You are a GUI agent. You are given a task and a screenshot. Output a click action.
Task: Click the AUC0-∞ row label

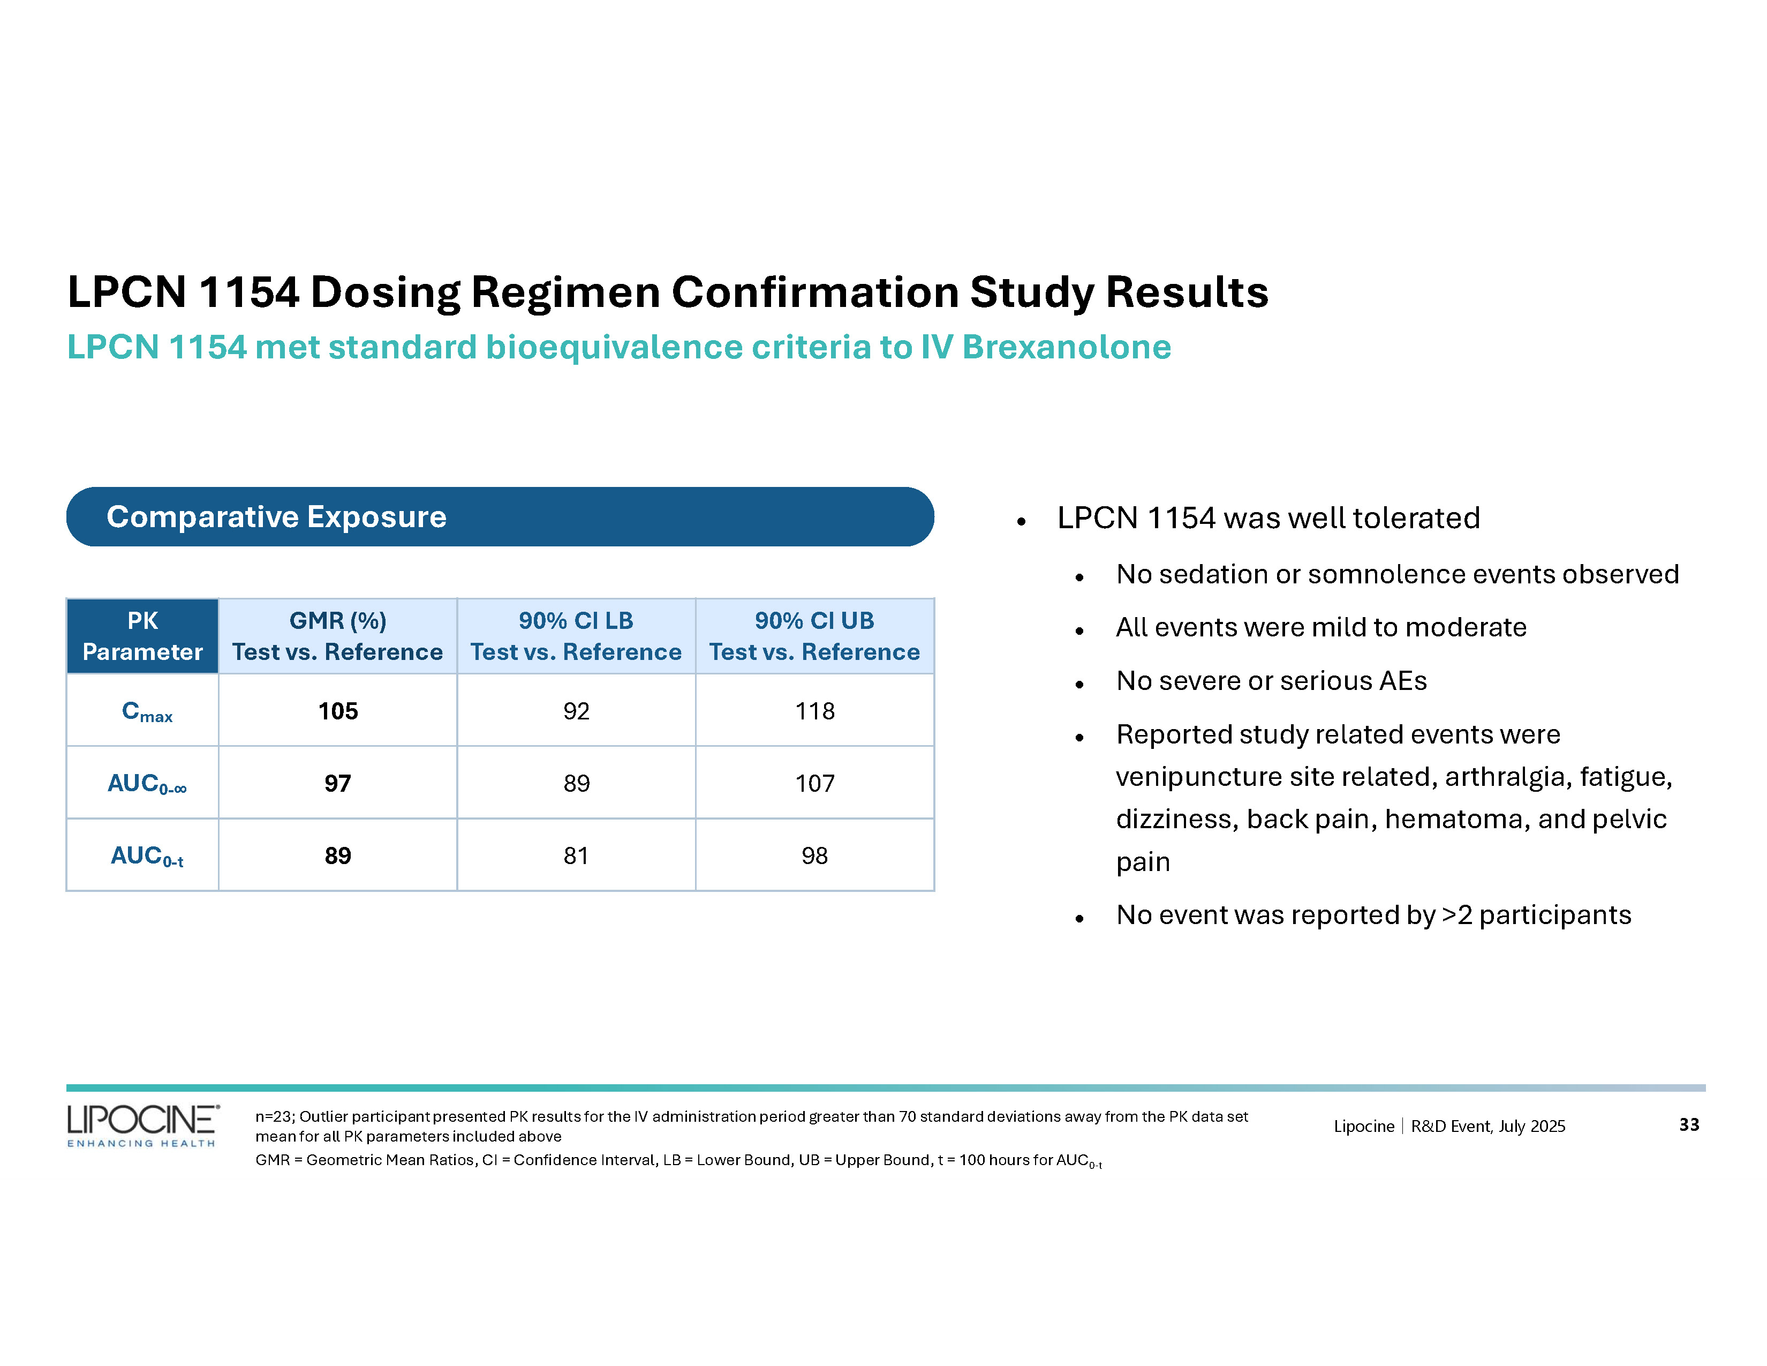pos(146,783)
